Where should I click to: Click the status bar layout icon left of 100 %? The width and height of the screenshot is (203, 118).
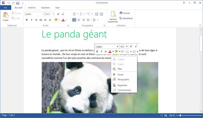pos(166,115)
